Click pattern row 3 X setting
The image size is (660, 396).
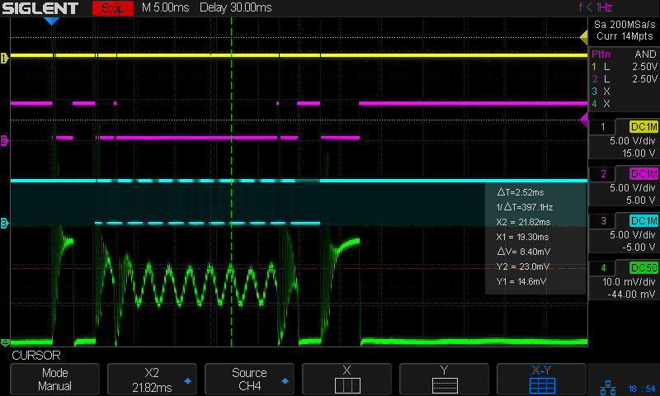click(x=601, y=92)
